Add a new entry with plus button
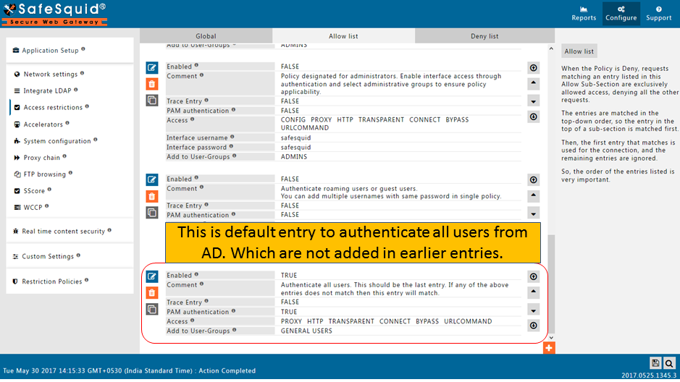This screenshot has height=382, width=680. (x=549, y=348)
